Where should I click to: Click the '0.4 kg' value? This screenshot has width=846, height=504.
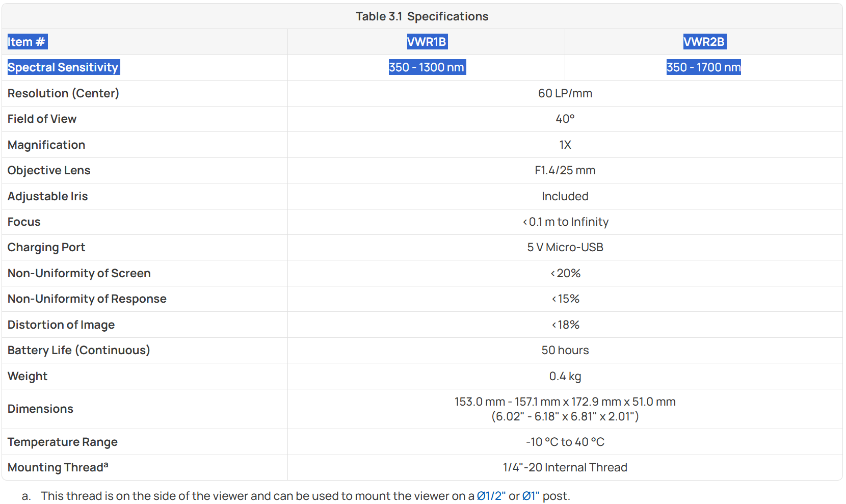tap(565, 376)
